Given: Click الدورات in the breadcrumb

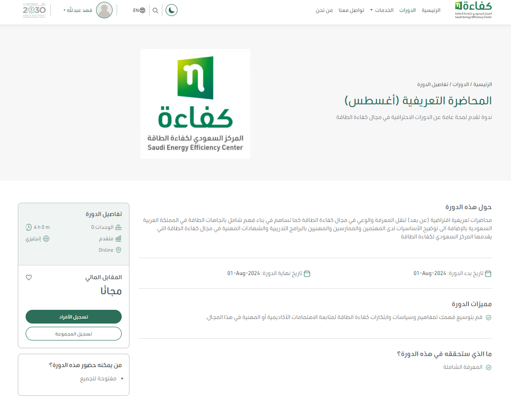Looking at the screenshot, I should pyautogui.click(x=461, y=85).
